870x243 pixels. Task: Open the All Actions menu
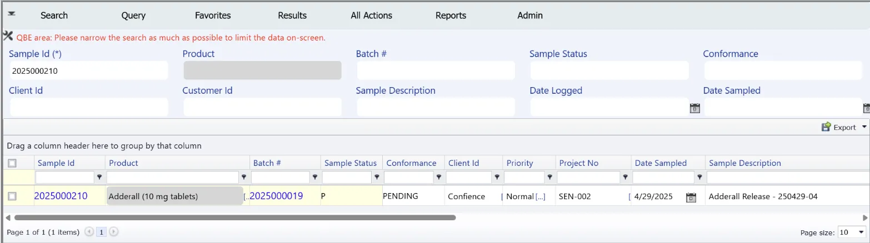click(x=372, y=16)
